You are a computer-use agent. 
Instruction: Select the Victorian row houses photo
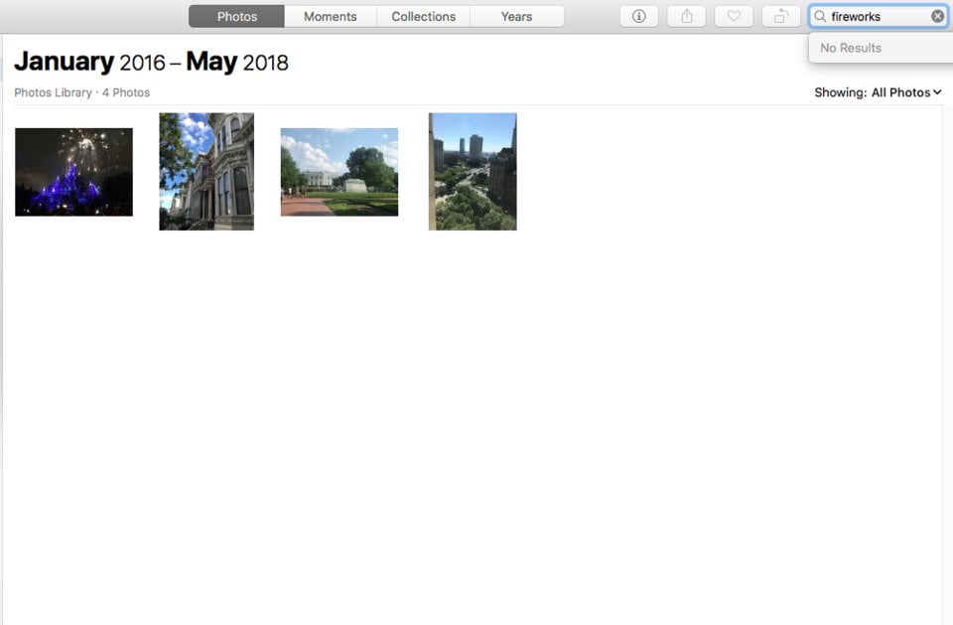[x=206, y=172]
